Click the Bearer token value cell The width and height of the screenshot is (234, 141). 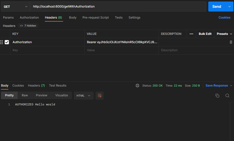click(x=122, y=42)
